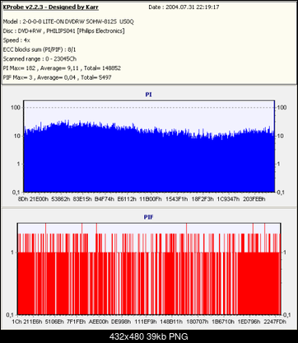Select the x-axis label '83E15h'

(x=82, y=199)
